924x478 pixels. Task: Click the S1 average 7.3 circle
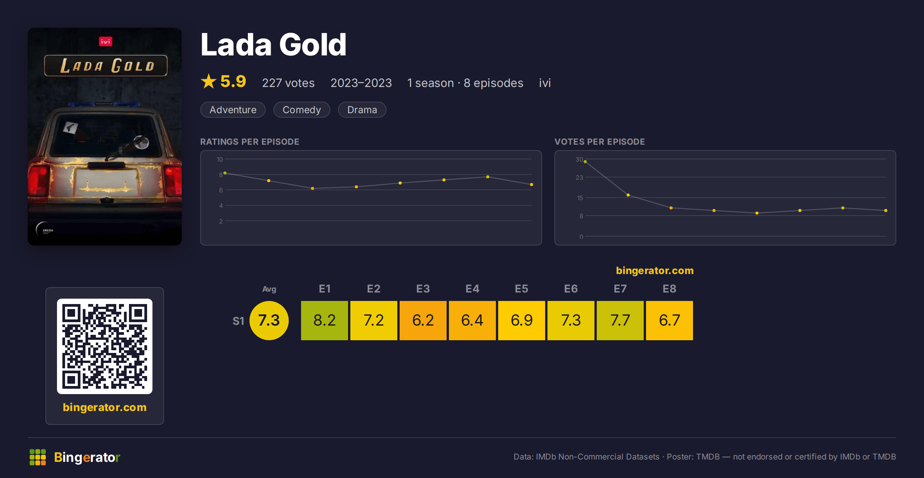[x=269, y=321]
